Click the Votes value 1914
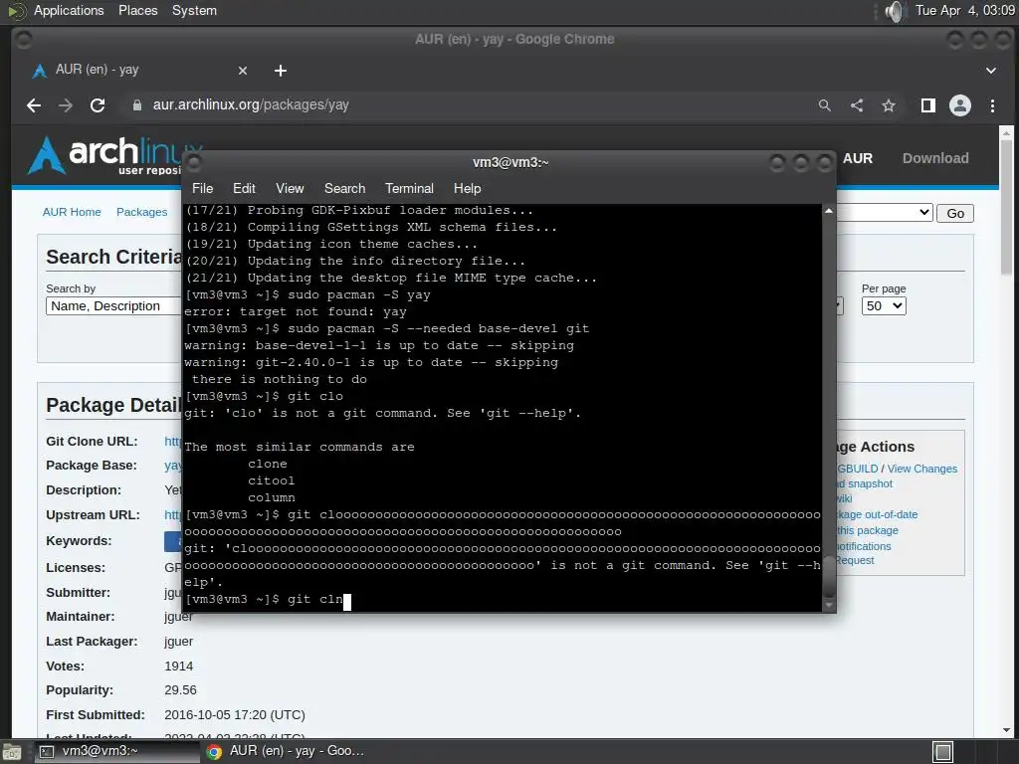The height and width of the screenshot is (764, 1019). [179, 666]
